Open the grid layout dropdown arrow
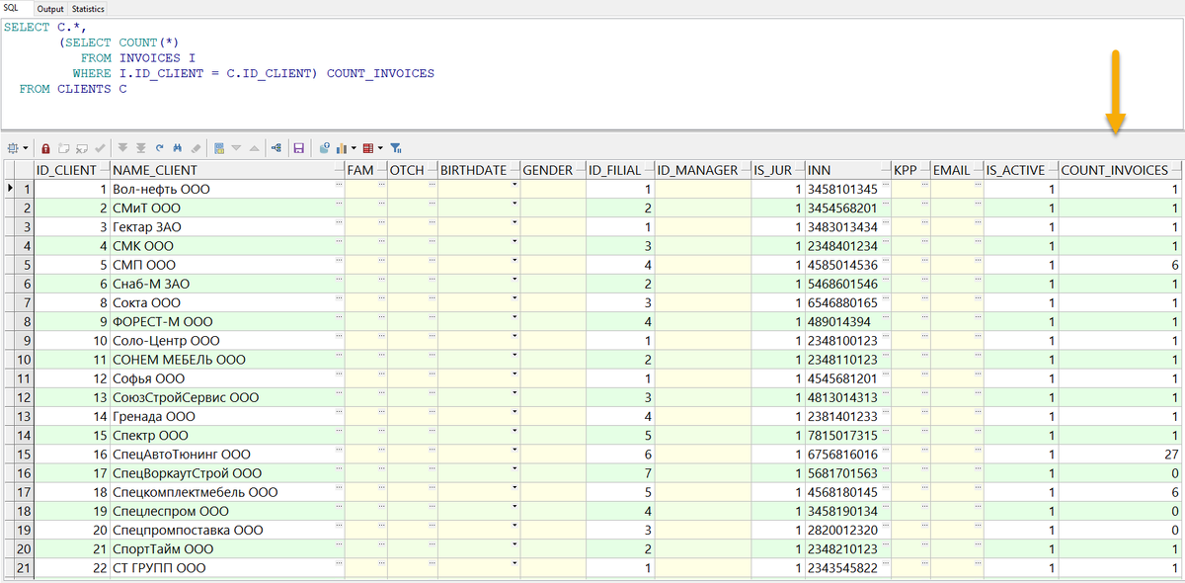This screenshot has width=1185, height=583. click(x=380, y=148)
